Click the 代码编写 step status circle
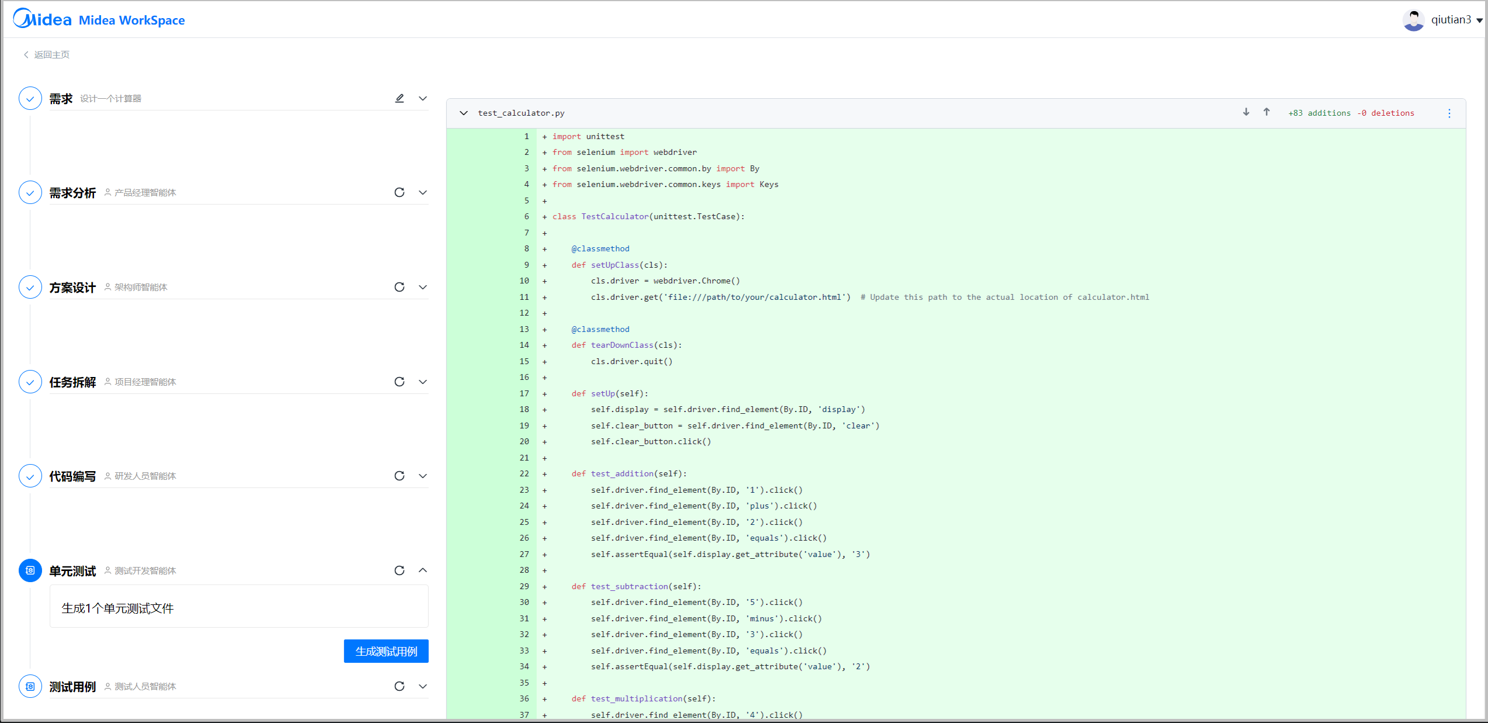Screen dimensions: 1488x723 30,476
